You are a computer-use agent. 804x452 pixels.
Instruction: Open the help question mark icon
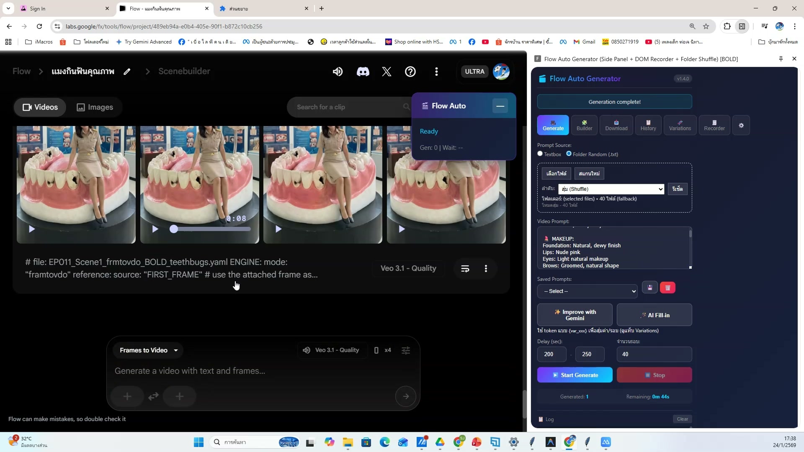click(410, 72)
